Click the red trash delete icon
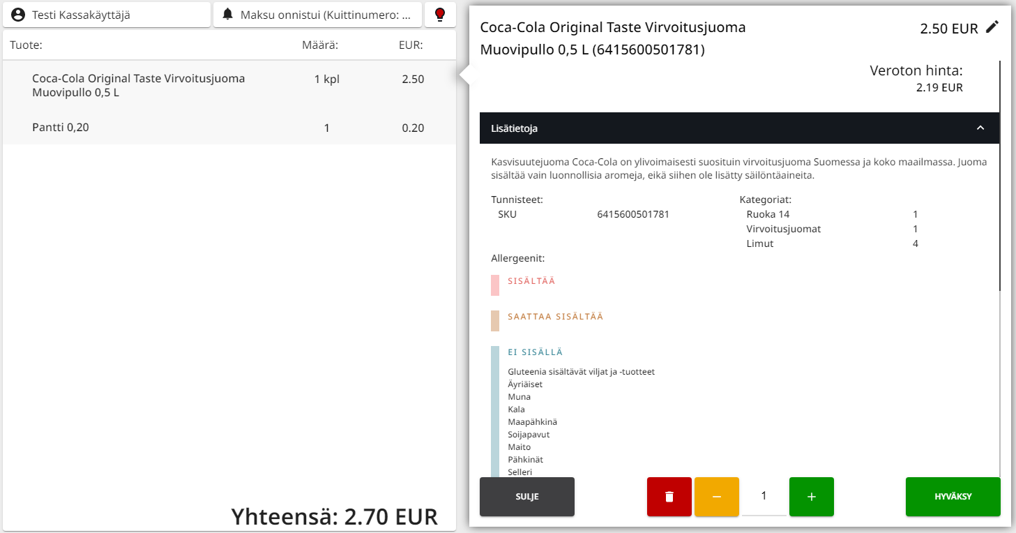 click(x=669, y=497)
